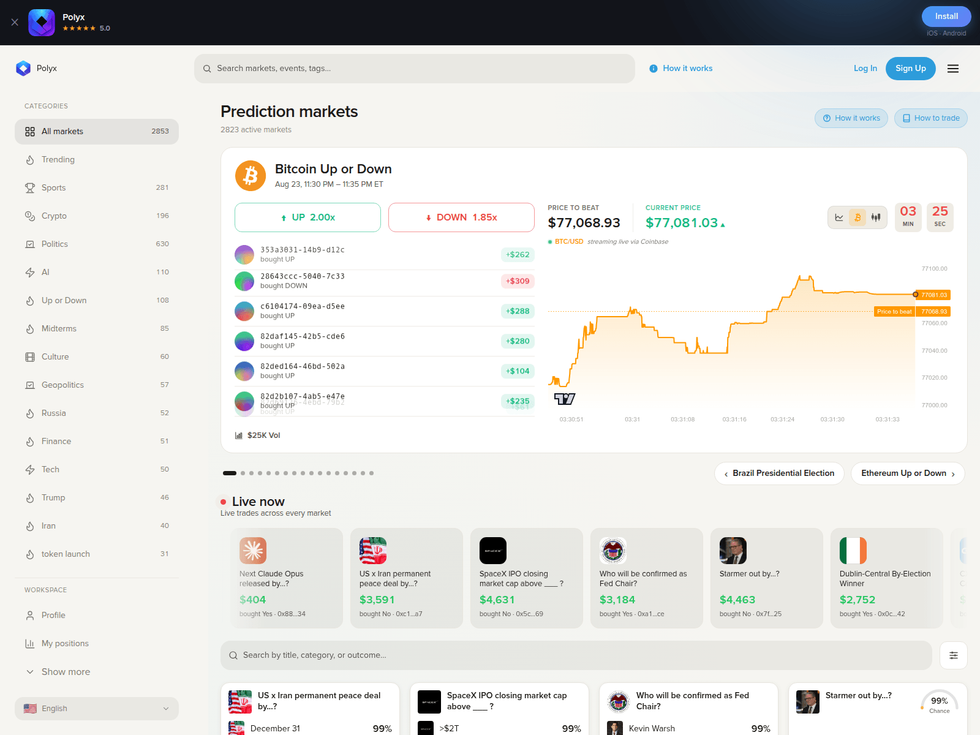This screenshot has height=735, width=980.
Task: Bet DOWN 1.85x on Bitcoin
Action: [461, 217]
